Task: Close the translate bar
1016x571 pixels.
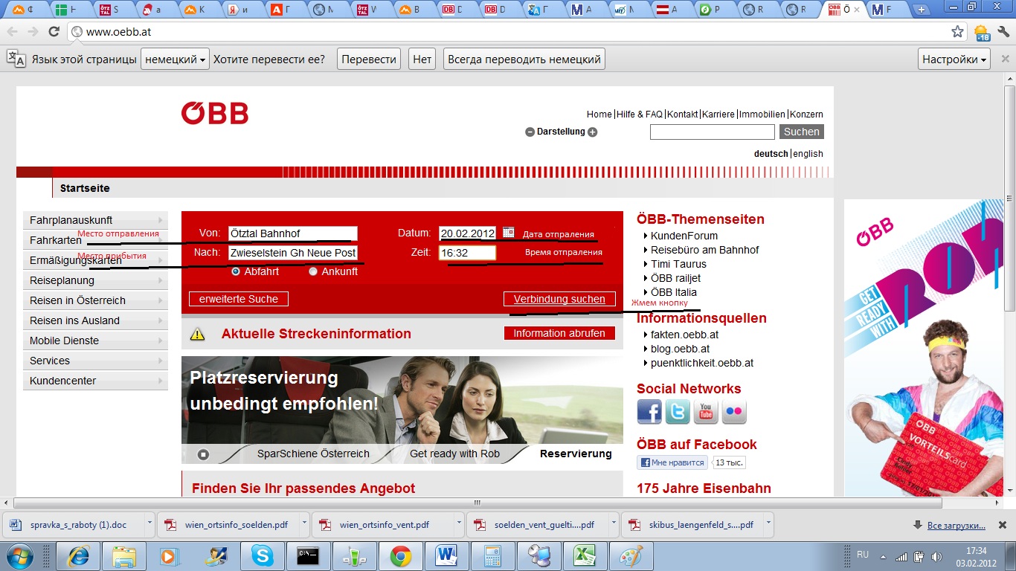Action: click(1004, 59)
